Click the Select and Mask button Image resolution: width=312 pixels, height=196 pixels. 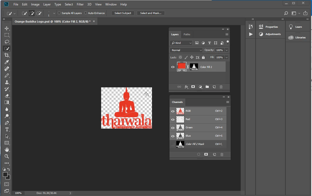[151, 13]
